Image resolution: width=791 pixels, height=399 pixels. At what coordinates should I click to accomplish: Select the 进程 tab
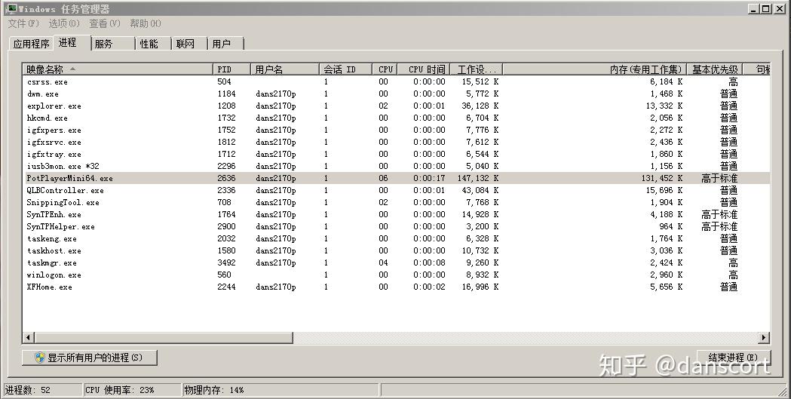pos(72,43)
